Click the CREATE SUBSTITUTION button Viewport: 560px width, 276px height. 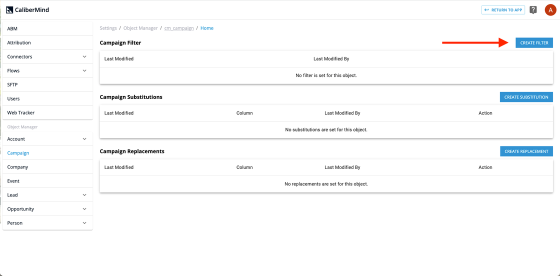[x=526, y=97]
